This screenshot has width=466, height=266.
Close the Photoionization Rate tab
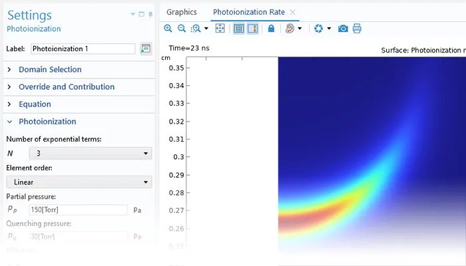pyautogui.click(x=293, y=12)
